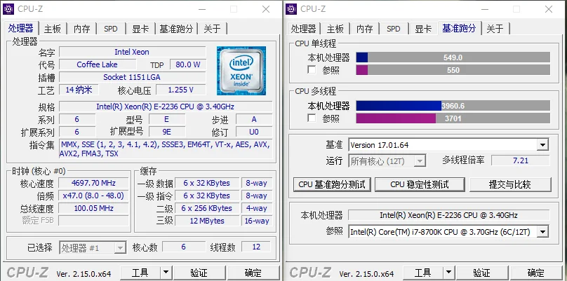Expand the reference CPU i7-8700K dropdown

[542, 232]
